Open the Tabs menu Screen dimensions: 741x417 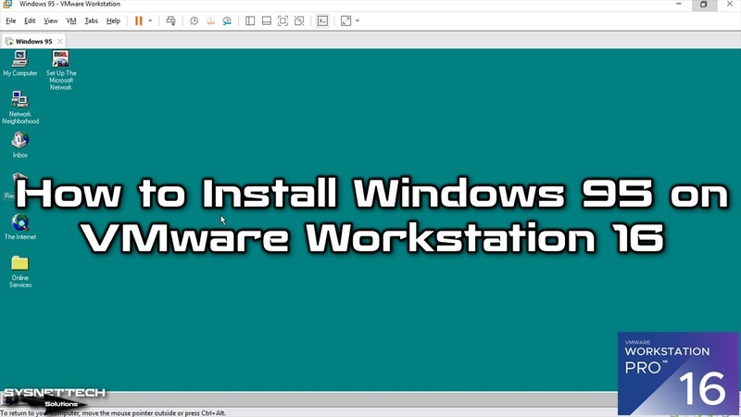(91, 20)
